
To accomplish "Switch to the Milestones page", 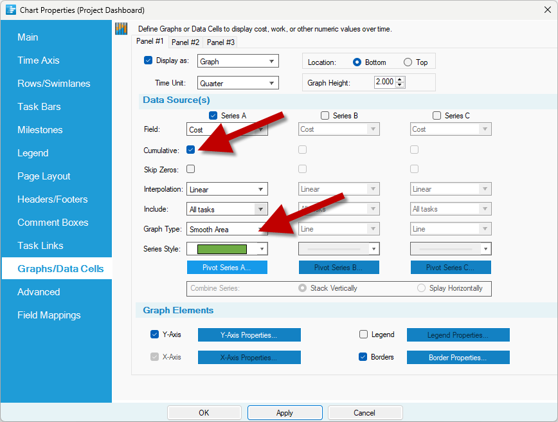I will tap(40, 130).
